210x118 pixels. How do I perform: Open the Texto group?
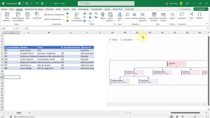point(191,16)
